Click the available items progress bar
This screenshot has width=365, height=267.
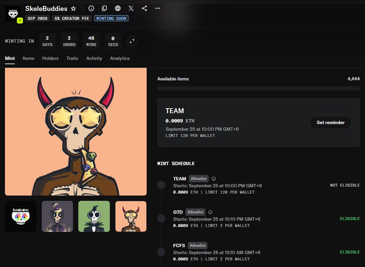(258, 88)
